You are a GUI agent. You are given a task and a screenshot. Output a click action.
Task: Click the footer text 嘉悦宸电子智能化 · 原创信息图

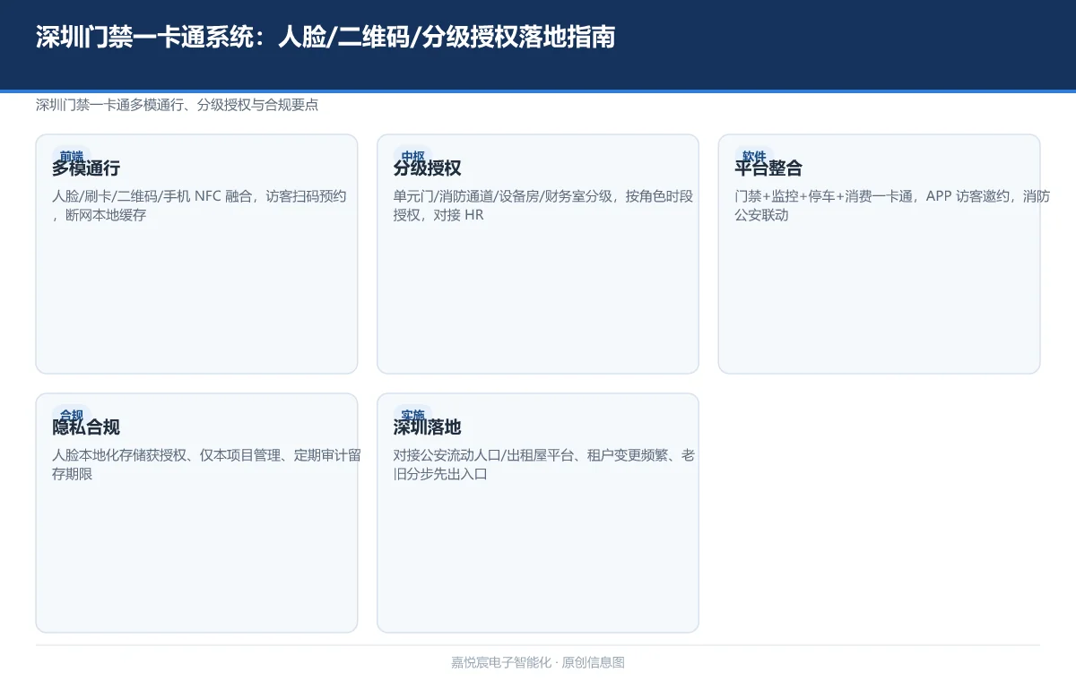click(538, 662)
